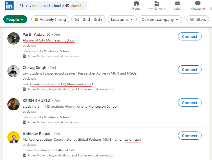Go to Home navigation icon

[x=136, y=3]
